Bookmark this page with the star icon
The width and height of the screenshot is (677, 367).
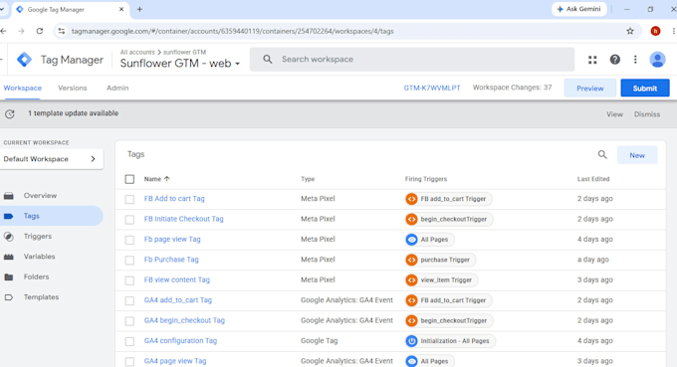pos(630,31)
